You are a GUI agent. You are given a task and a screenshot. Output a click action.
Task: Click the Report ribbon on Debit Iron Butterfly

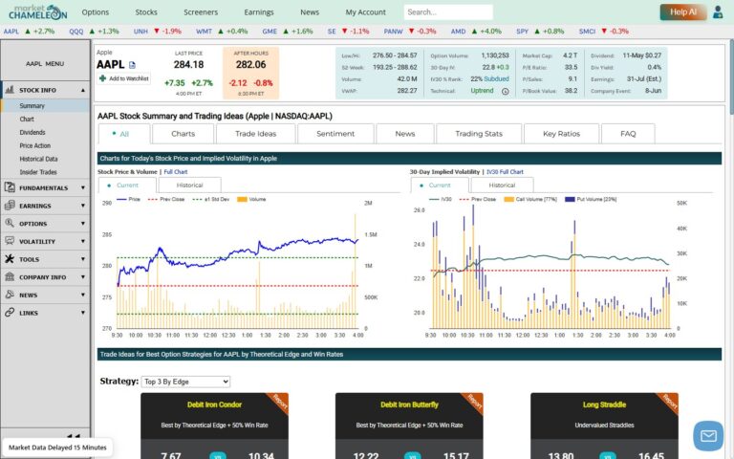(x=474, y=402)
